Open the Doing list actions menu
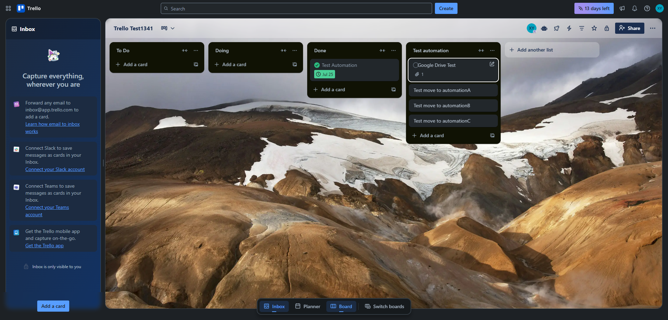Screen dimensions: 668x320 295,50
